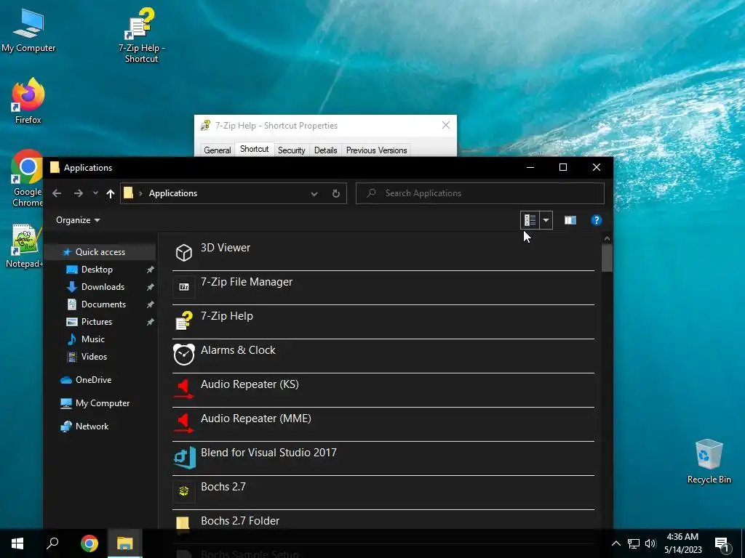Go up one folder level
This screenshot has width=745, height=558.
point(111,193)
